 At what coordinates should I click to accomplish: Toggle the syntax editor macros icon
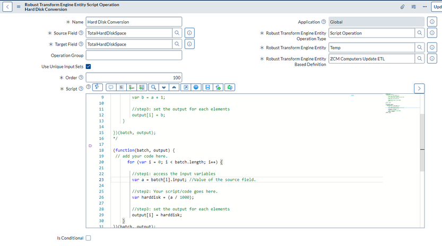(98, 87)
